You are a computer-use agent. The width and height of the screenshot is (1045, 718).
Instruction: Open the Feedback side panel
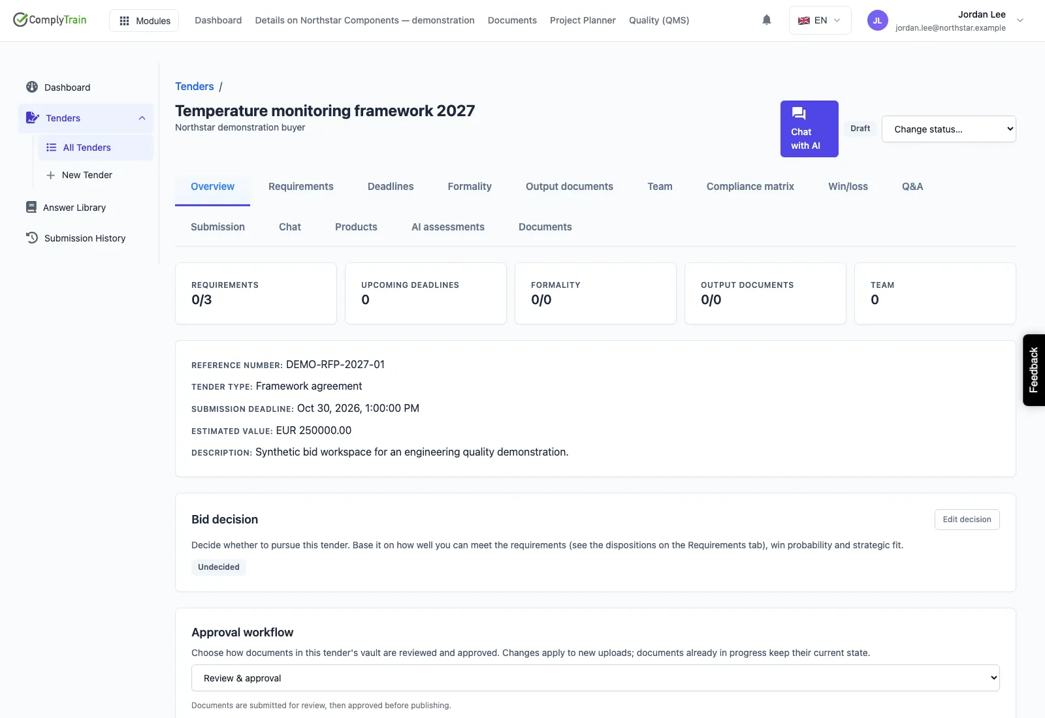1033,370
